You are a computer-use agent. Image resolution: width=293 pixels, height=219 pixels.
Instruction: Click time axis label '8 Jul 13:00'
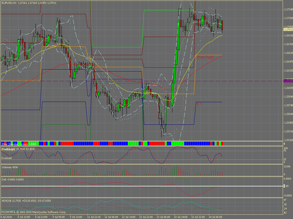pos(24,217)
